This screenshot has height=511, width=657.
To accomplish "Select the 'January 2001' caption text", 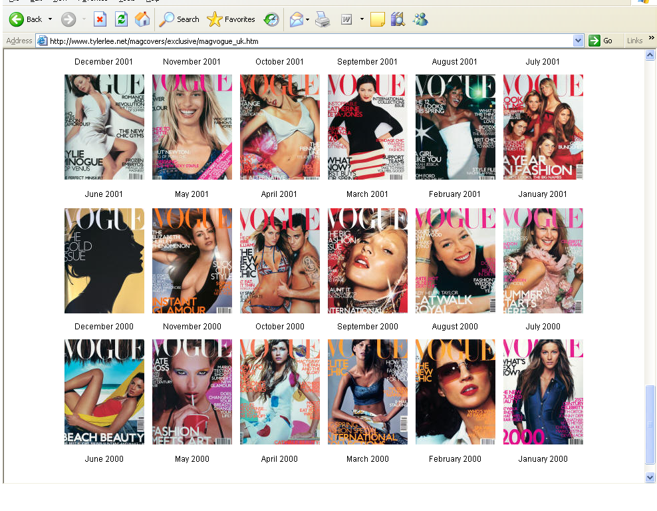I will point(543,194).
